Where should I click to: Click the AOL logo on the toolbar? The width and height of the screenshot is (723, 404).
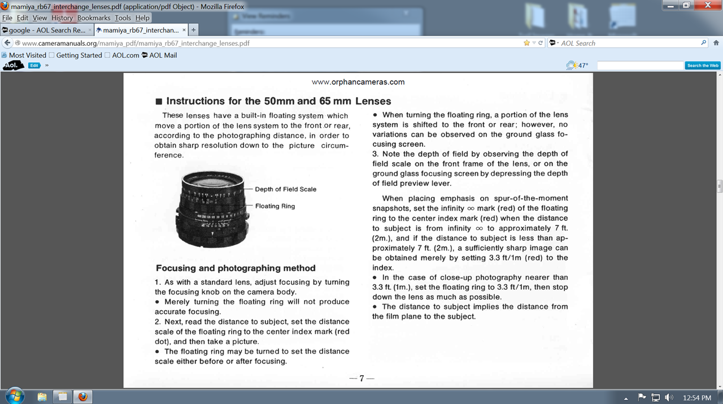point(13,66)
